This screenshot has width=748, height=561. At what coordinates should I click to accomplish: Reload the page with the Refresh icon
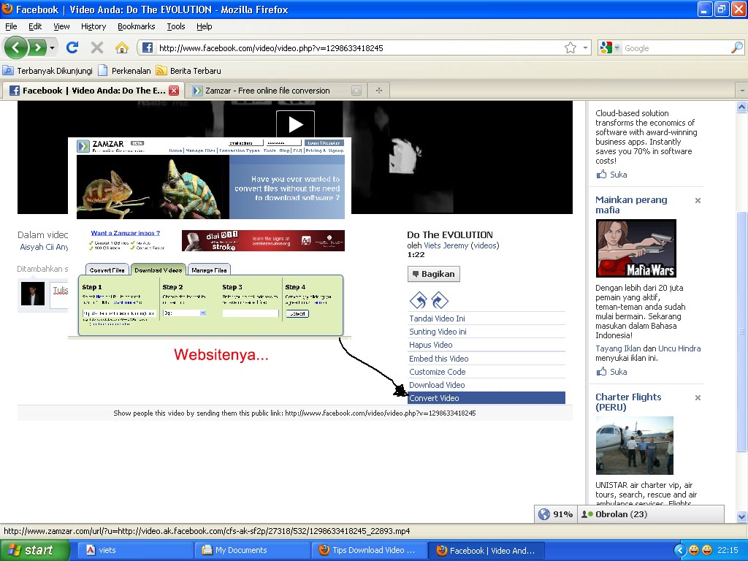tap(72, 47)
